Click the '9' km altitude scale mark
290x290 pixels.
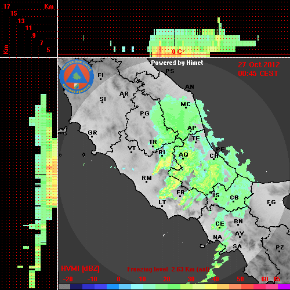(x=34, y=35)
